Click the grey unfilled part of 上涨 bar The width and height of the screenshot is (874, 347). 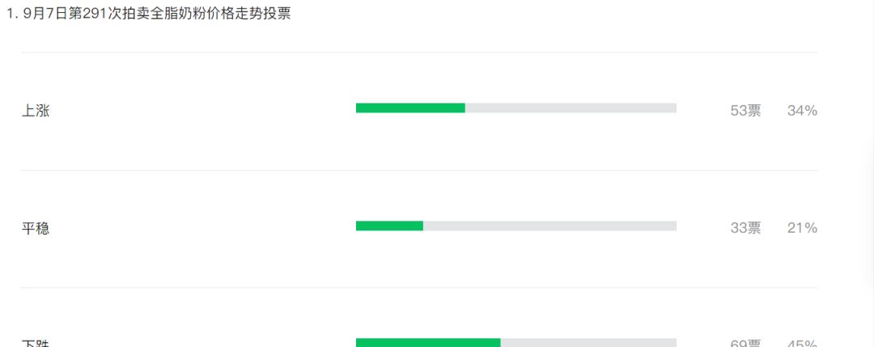point(571,108)
